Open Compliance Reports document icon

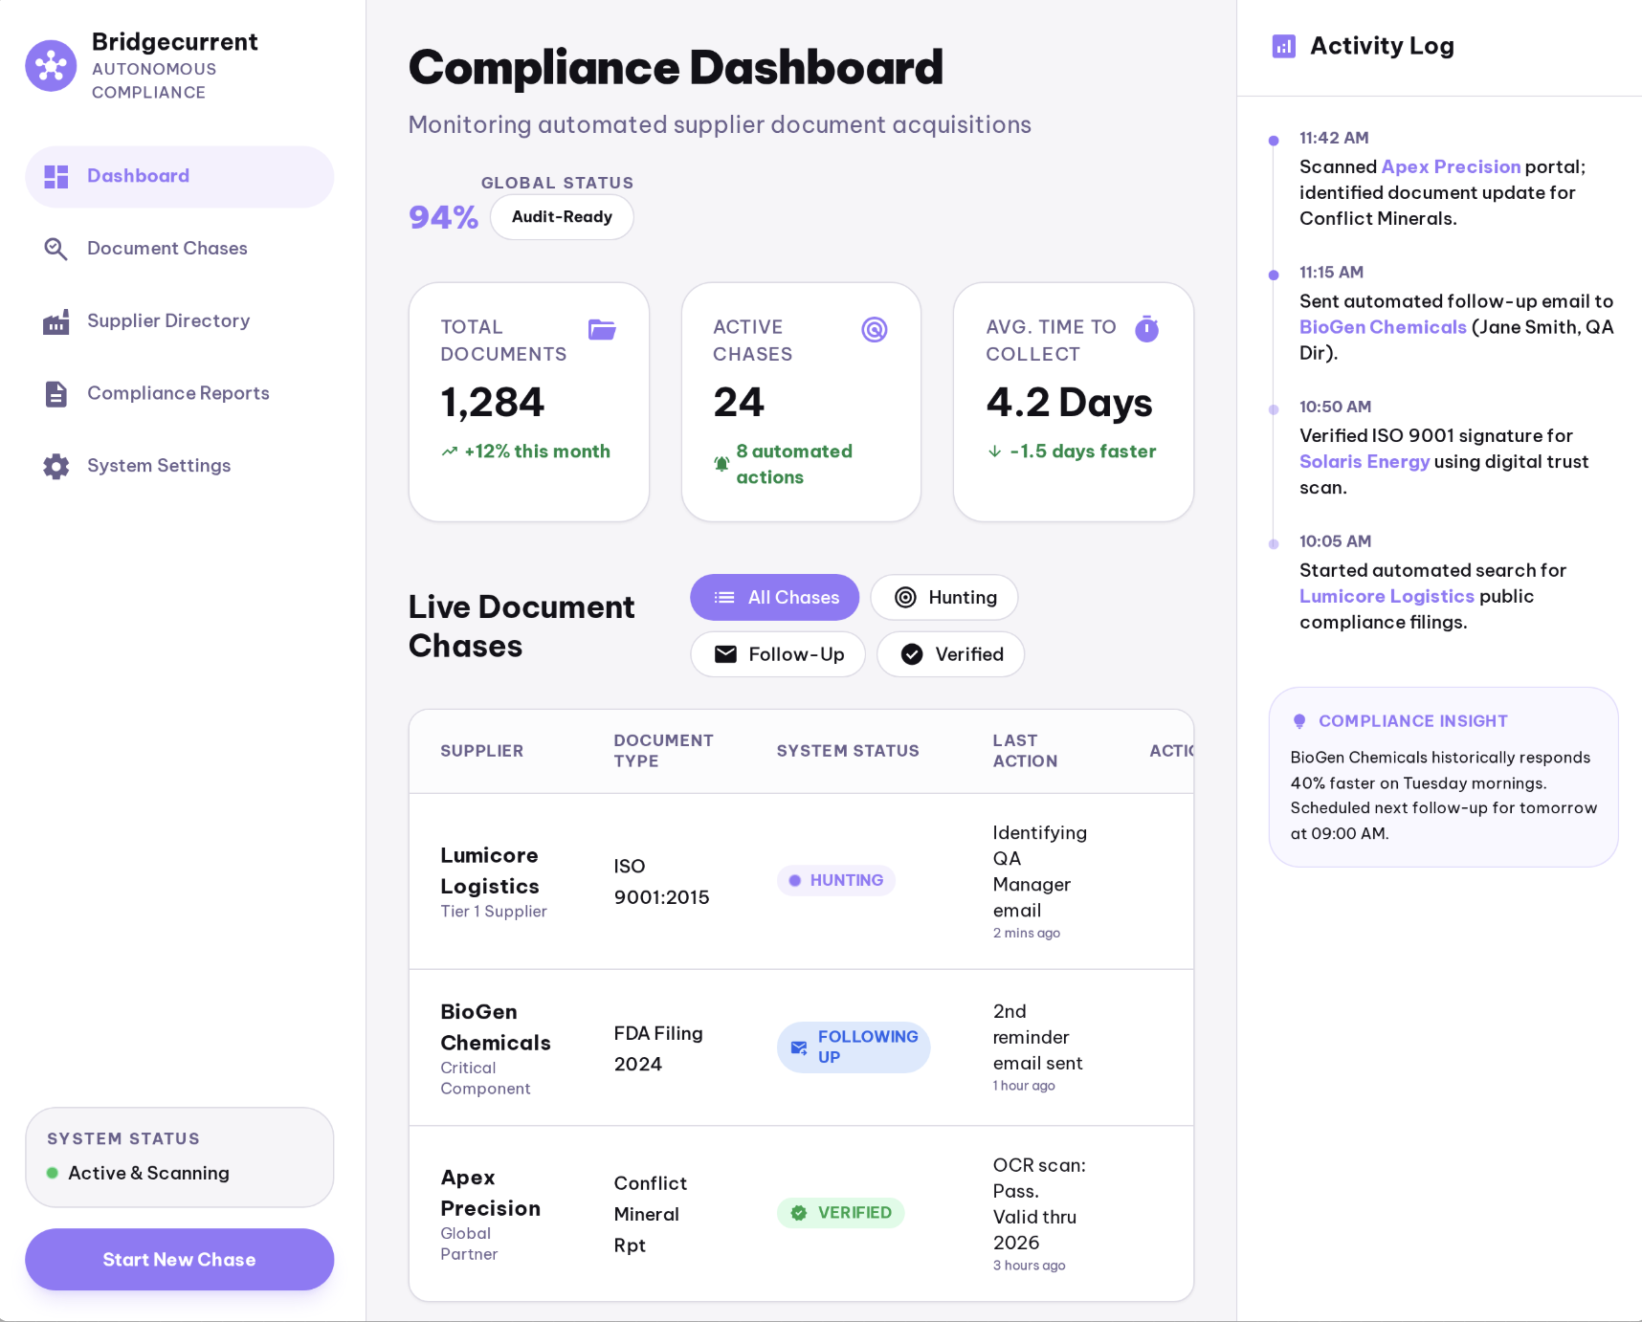coord(55,393)
